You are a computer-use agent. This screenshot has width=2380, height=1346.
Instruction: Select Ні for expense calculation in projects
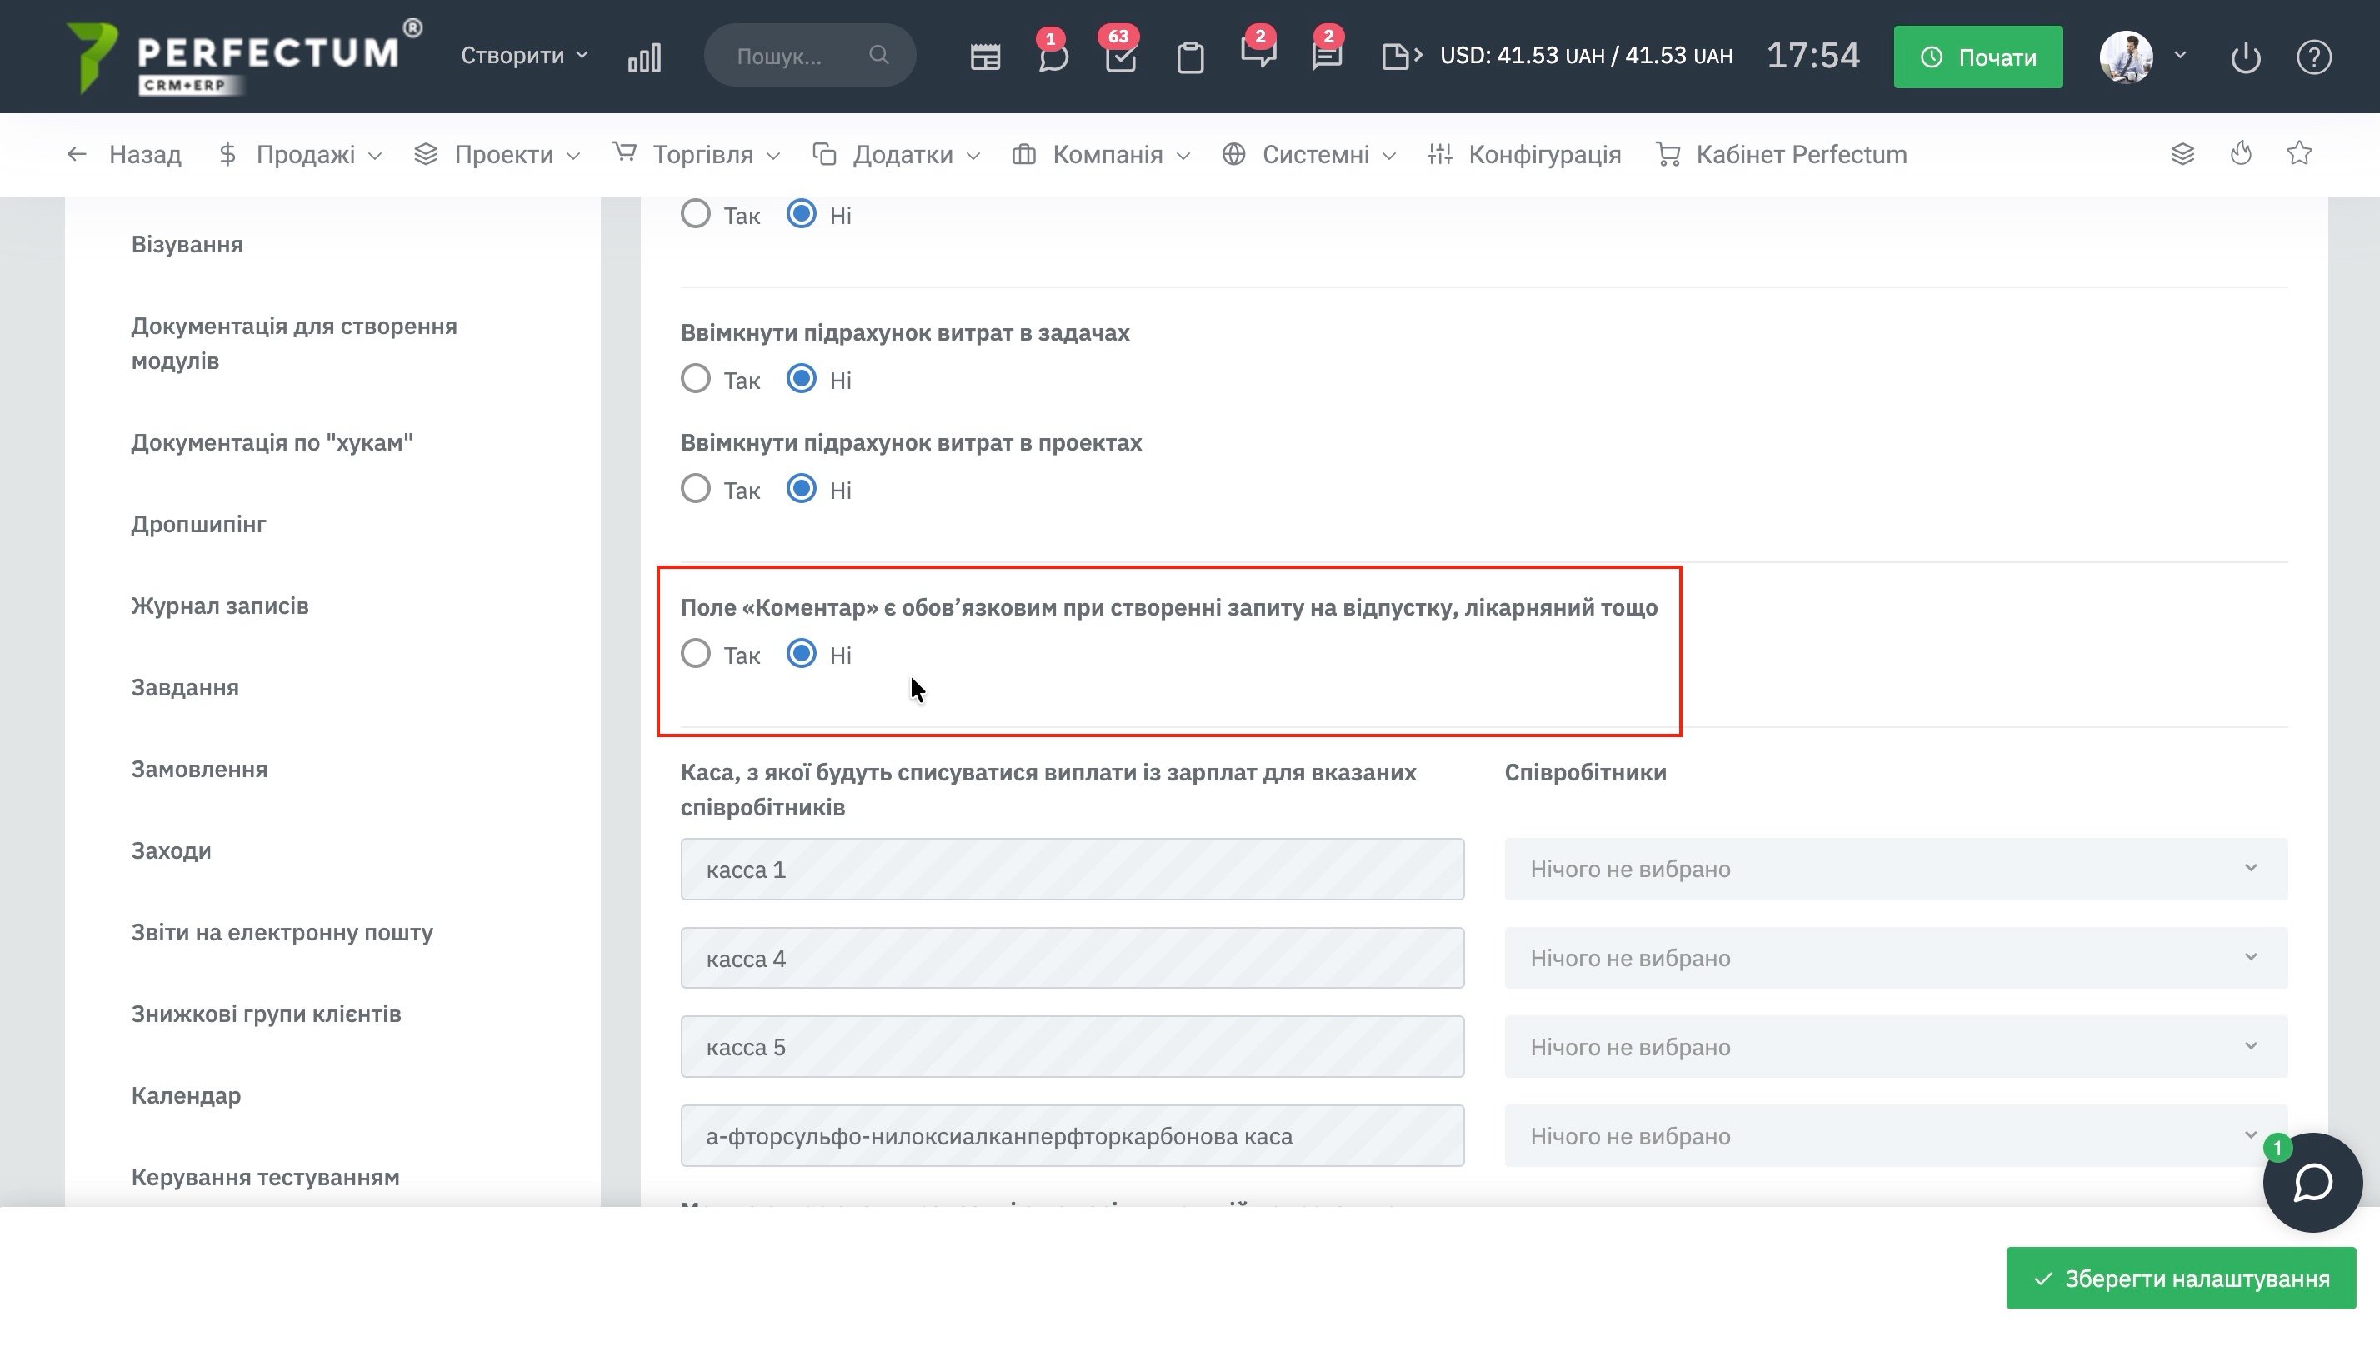802,489
